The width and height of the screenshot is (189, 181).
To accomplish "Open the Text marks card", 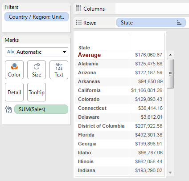I will coord(59,70).
